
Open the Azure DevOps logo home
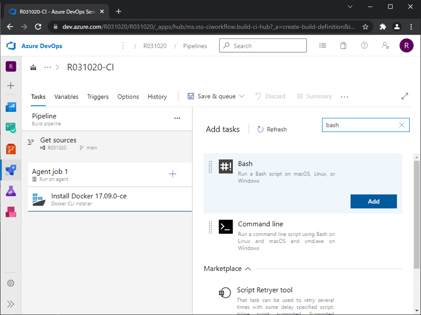click(x=11, y=46)
